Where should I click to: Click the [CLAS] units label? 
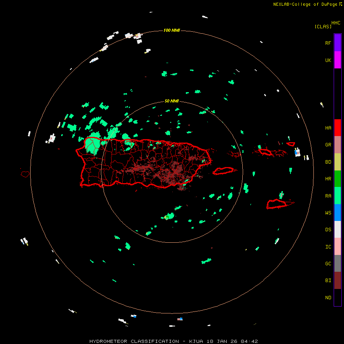323,26
